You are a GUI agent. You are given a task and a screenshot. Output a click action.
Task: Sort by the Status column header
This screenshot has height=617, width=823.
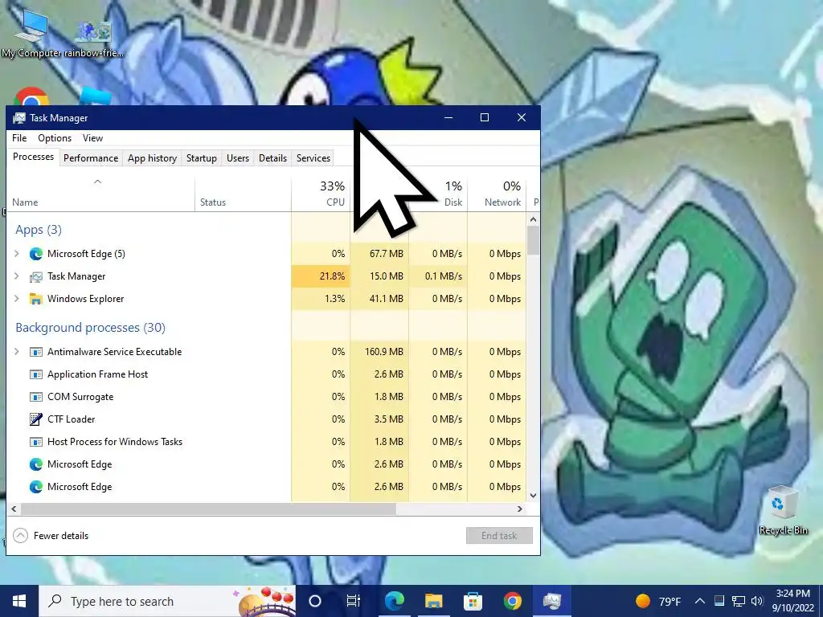coord(243,195)
